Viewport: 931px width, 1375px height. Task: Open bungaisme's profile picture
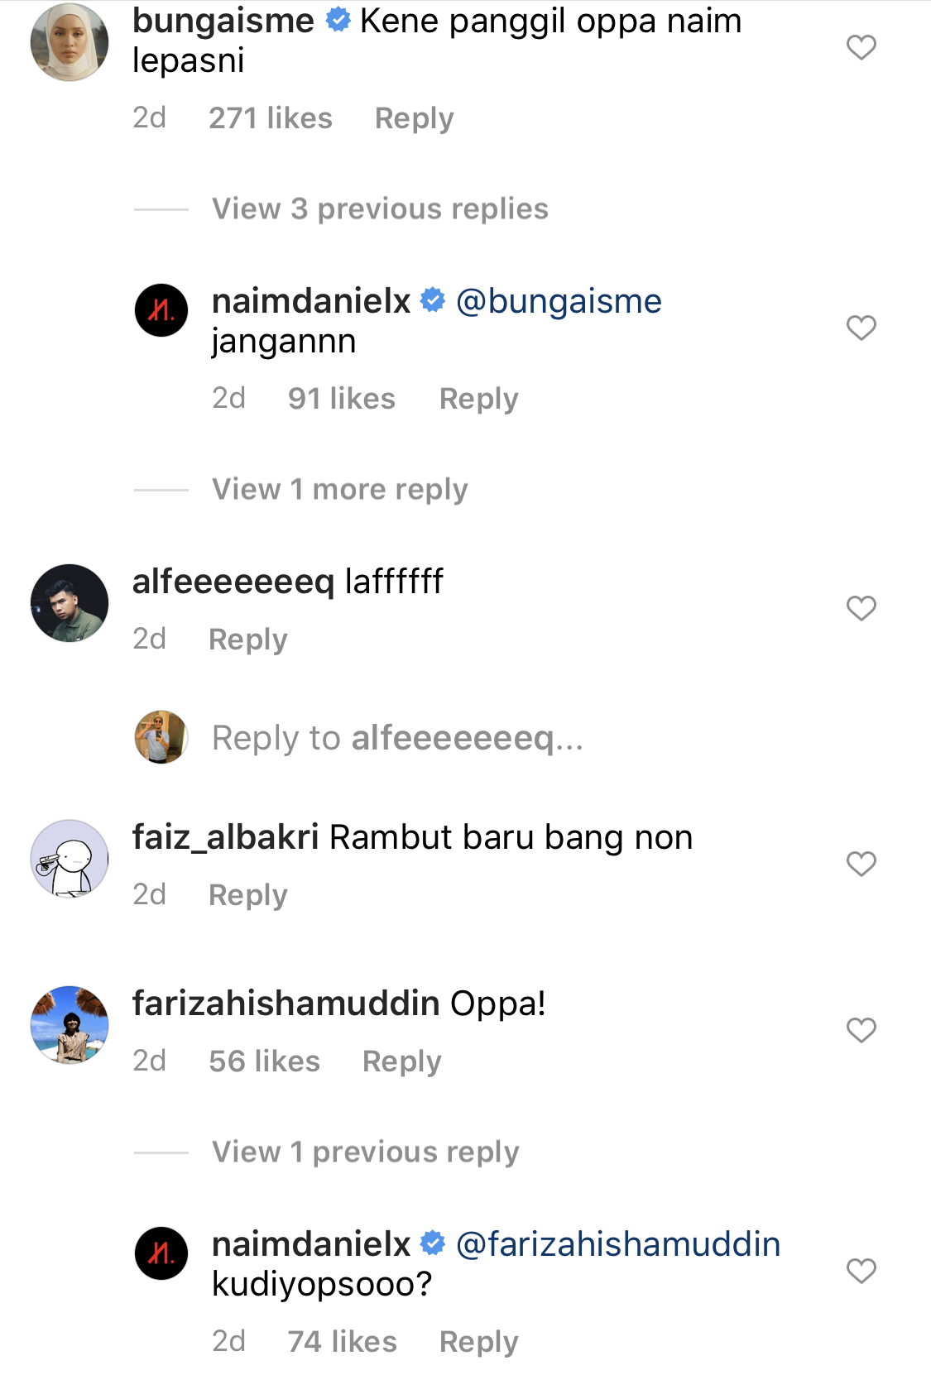(x=70, y=42)
